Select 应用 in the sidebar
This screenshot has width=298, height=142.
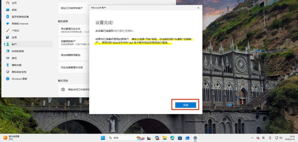click(x=14, y=38)
